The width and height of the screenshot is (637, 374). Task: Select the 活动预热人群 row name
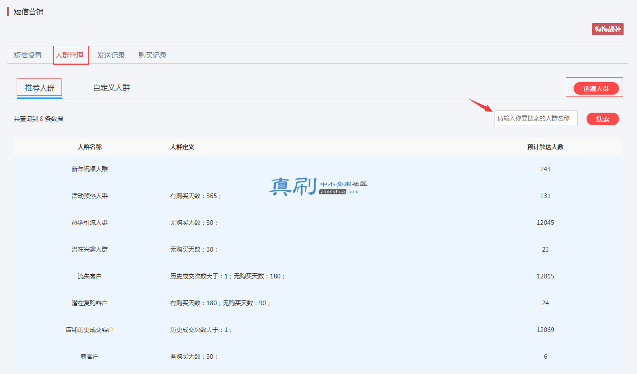(90, 196)
